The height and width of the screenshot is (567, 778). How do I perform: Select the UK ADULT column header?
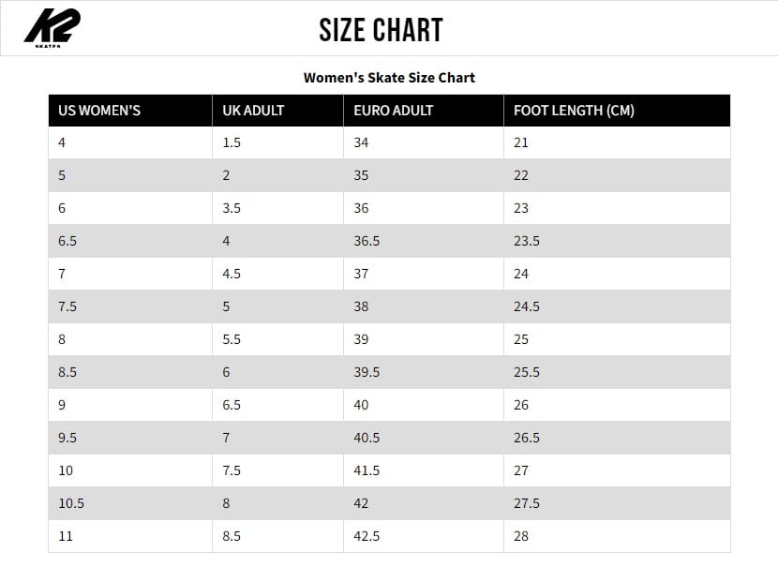coord(253,111)
